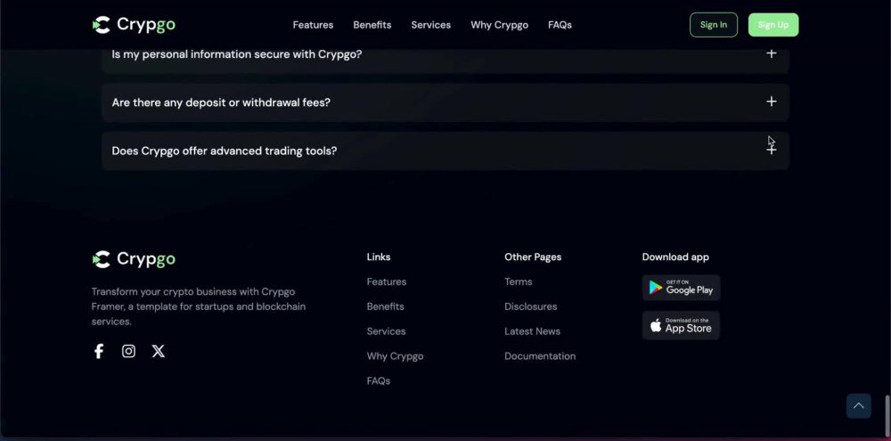Click the Get it on Google Play badge
The width and height of the screenshot is (891, 441).
[682, 288]
